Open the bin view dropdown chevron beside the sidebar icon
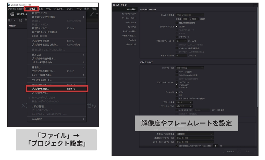 (14, 20)
